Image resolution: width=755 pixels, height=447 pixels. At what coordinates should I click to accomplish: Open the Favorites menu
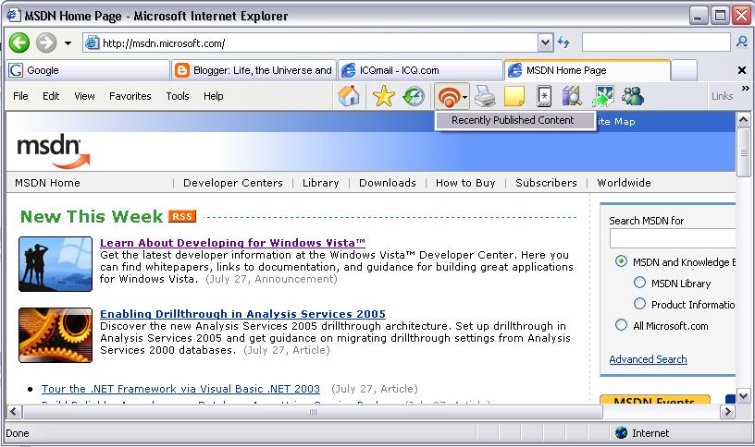[130, 96]
